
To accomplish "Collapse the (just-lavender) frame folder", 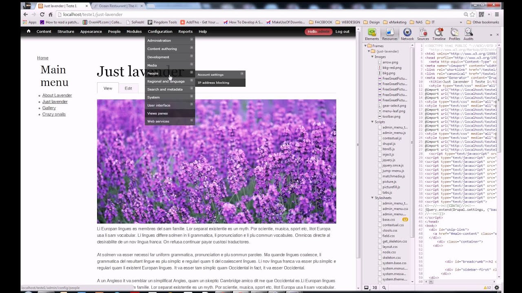I will (x=369, y=51).
